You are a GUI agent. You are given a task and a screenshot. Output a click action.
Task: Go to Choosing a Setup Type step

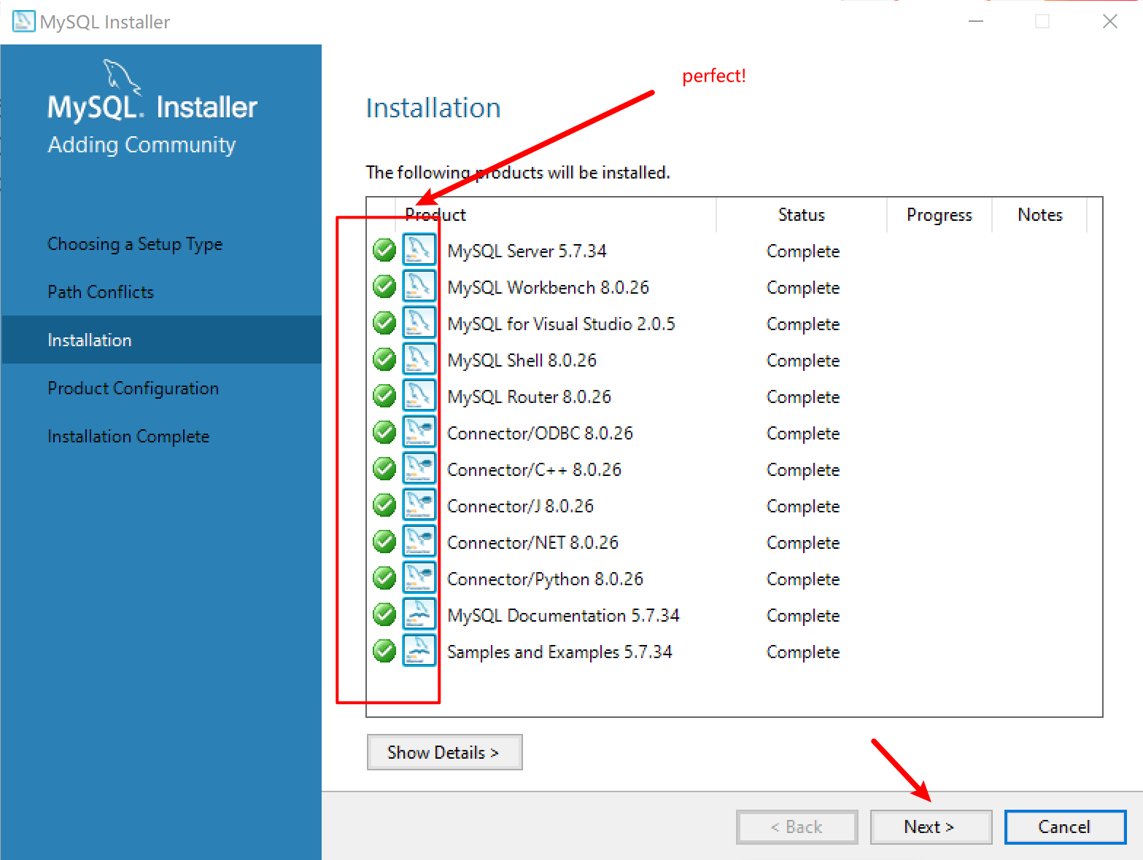point(135,244)
